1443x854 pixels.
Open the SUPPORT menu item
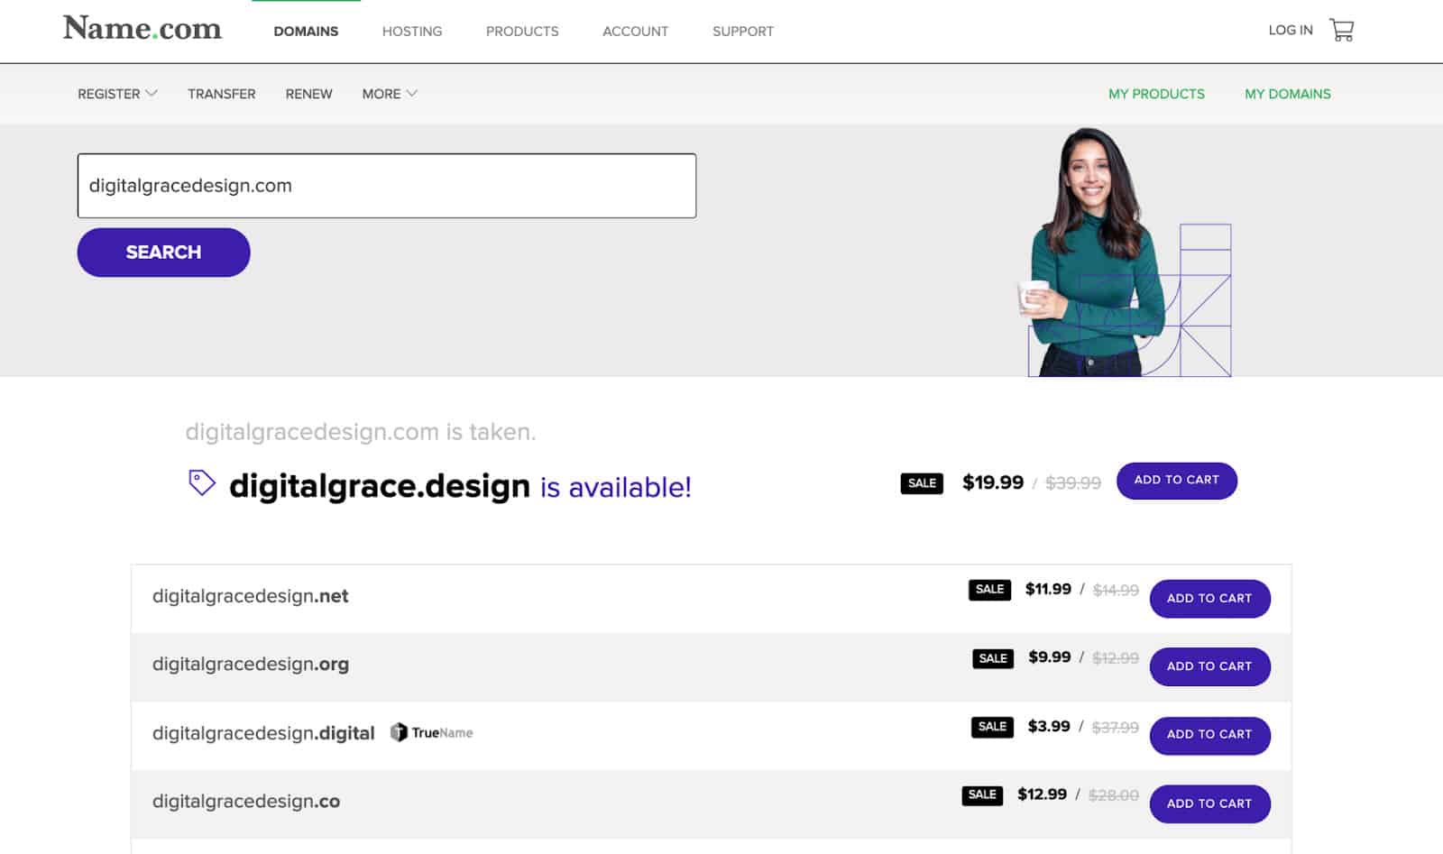click(x=742, y=31)
